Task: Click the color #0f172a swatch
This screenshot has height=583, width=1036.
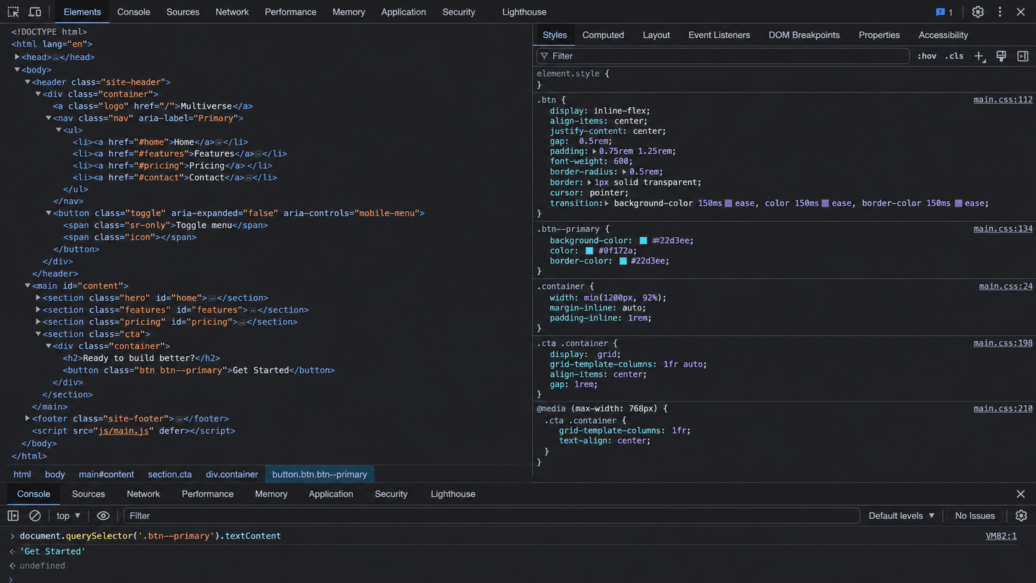Action: click(589, 251)
